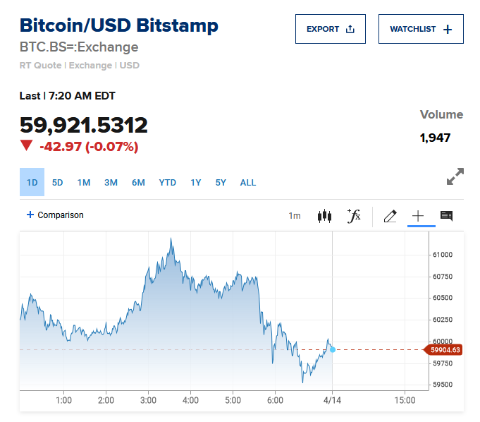Select the pencil drawing tool
Viewport: 480px width, 422px height.
(x=390, y=216)
